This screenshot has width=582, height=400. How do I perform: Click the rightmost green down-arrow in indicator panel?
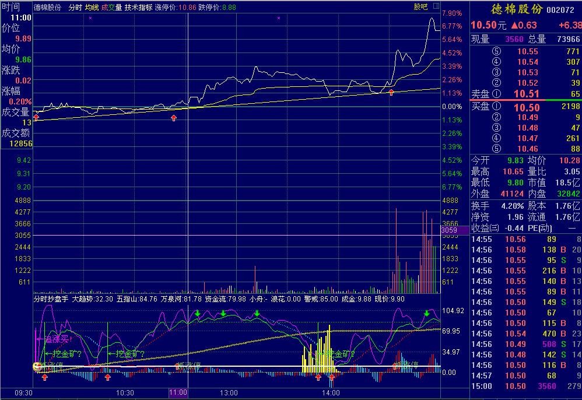point(426,314)
